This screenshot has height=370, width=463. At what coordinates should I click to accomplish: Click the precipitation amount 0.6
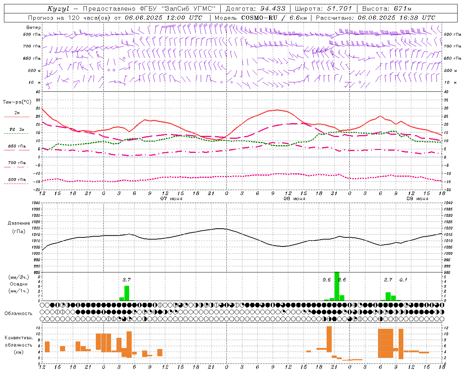coord(327,280)
